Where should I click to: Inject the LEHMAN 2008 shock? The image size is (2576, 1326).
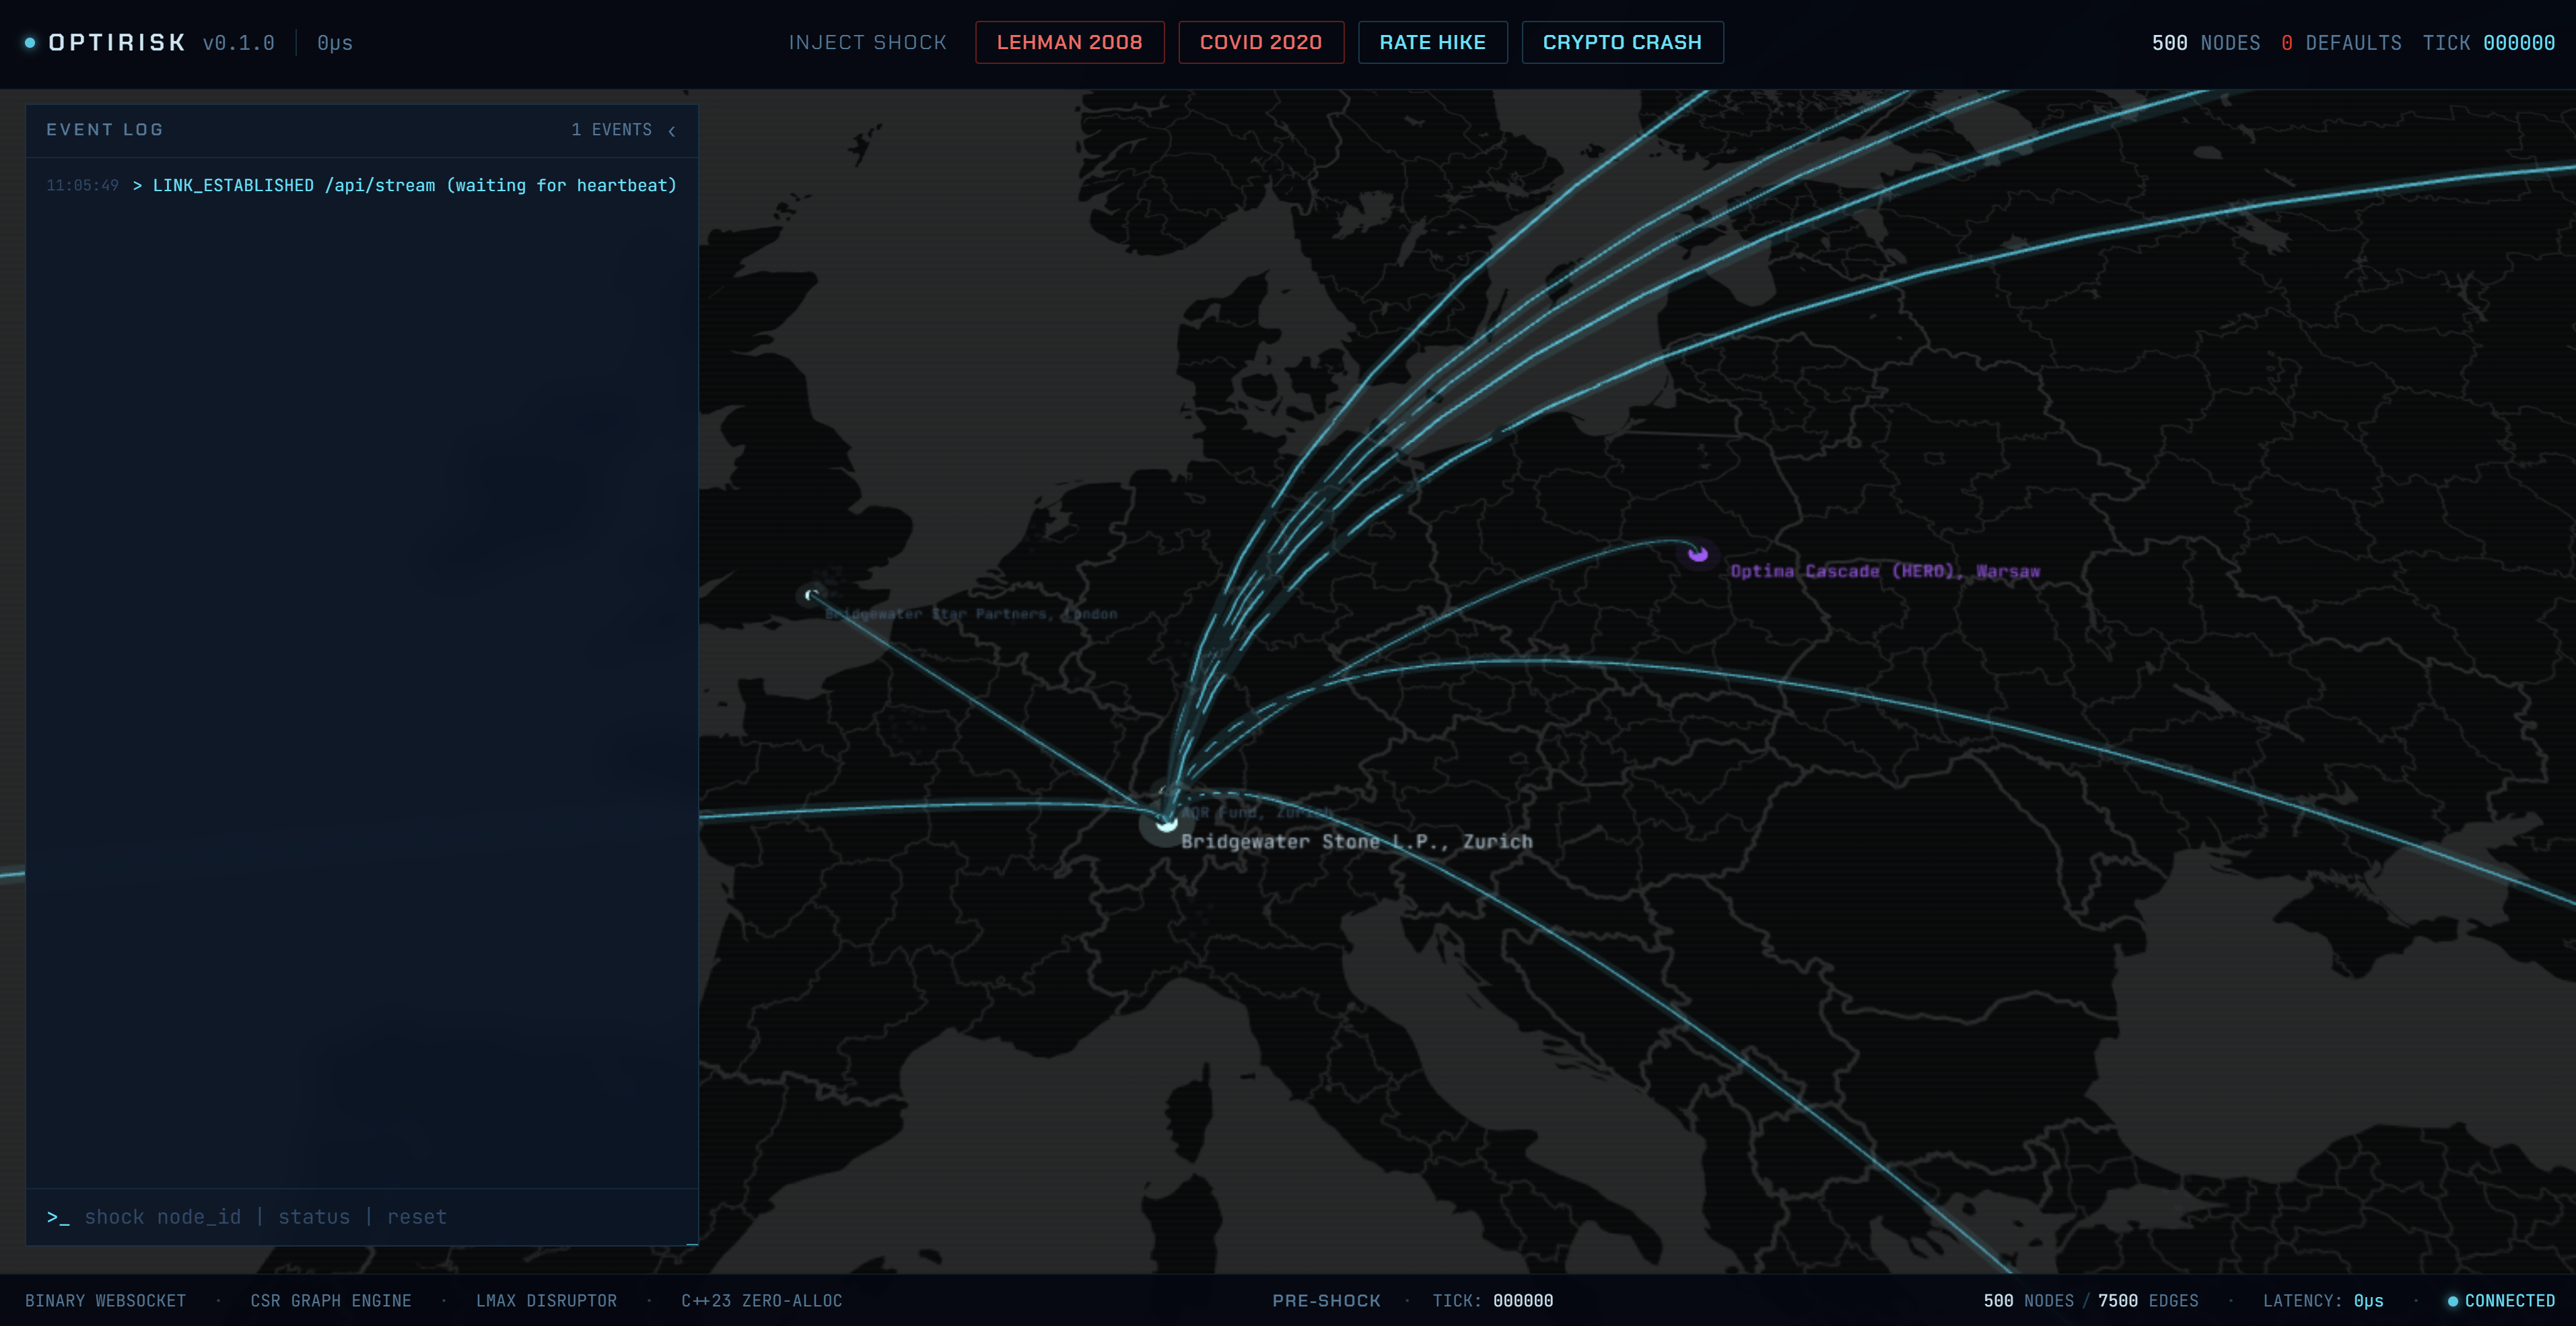tap(1069, 43)
